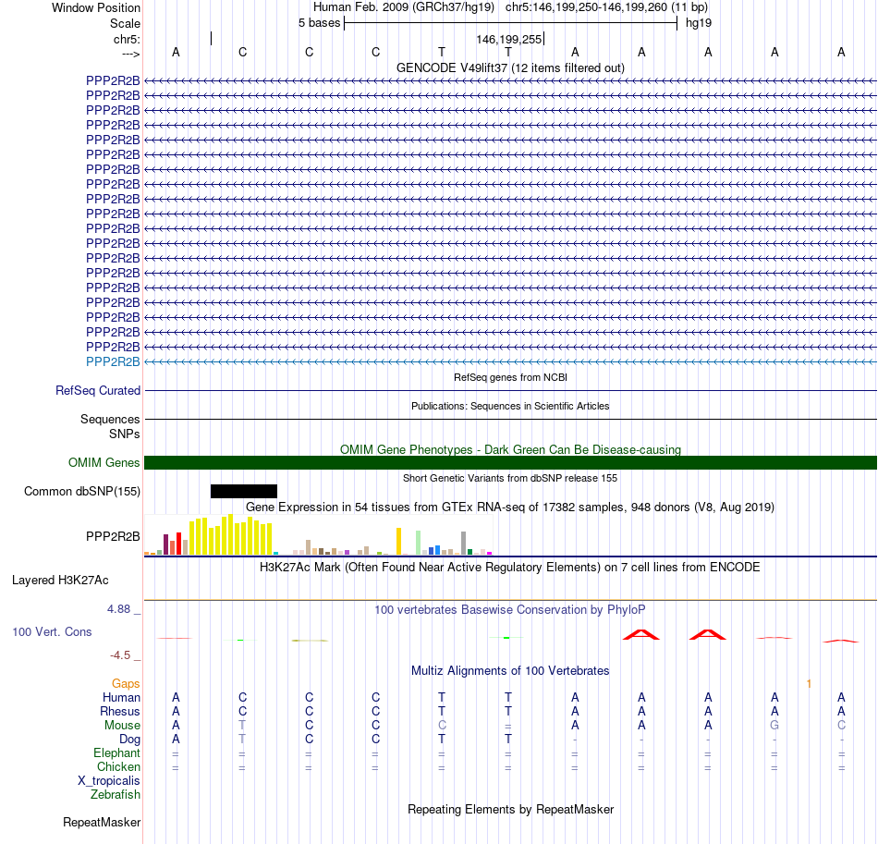Select the 'Mouse' species label

[x=122, y=726]
